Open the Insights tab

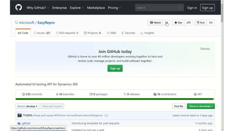pyautogui.click(x=147, y=33)
